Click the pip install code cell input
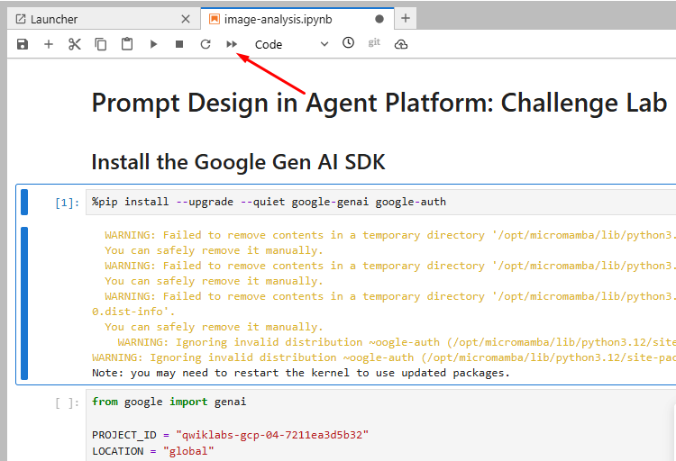 click(381, 202)
